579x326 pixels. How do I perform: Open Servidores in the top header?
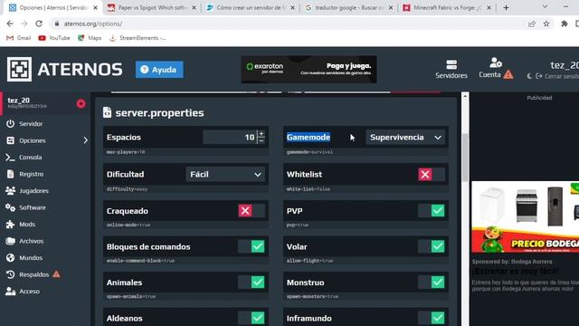coord(451,70)
